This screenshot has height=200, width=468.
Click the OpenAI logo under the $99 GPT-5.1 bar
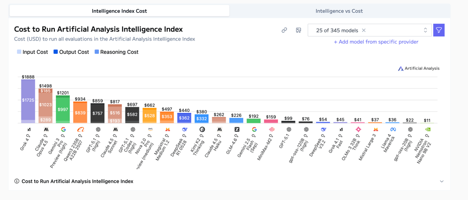[289, 129]
